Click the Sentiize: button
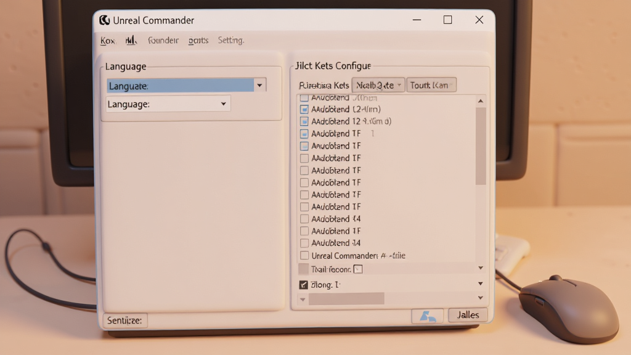631x355 pixels. pos(124,320)
